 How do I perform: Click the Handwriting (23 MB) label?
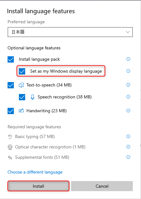tap(47, 111)
